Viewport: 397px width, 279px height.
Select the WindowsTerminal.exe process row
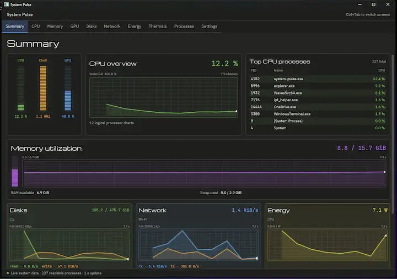[x=318, y=114]
